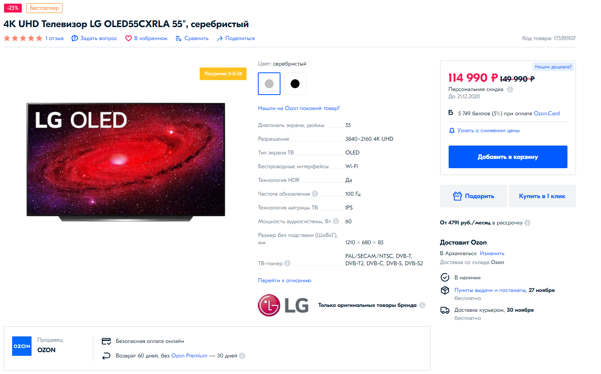This screenshot has height=374, width=601.
Task: Select the silver color swatch
Action: point(269,84)
